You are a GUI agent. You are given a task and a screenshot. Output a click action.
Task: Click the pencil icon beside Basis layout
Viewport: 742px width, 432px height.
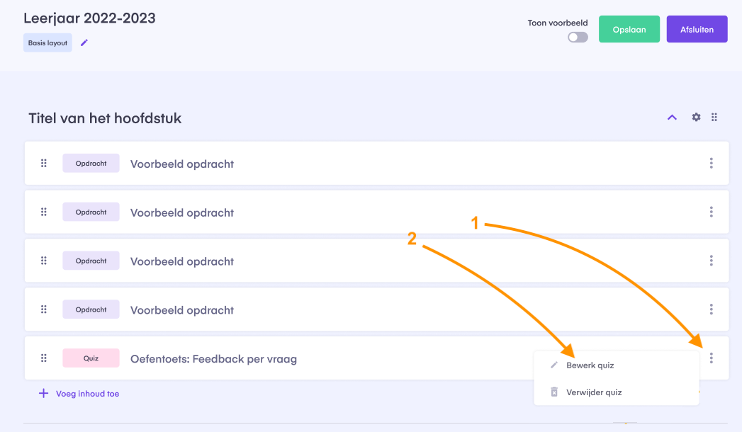[84, 42]
